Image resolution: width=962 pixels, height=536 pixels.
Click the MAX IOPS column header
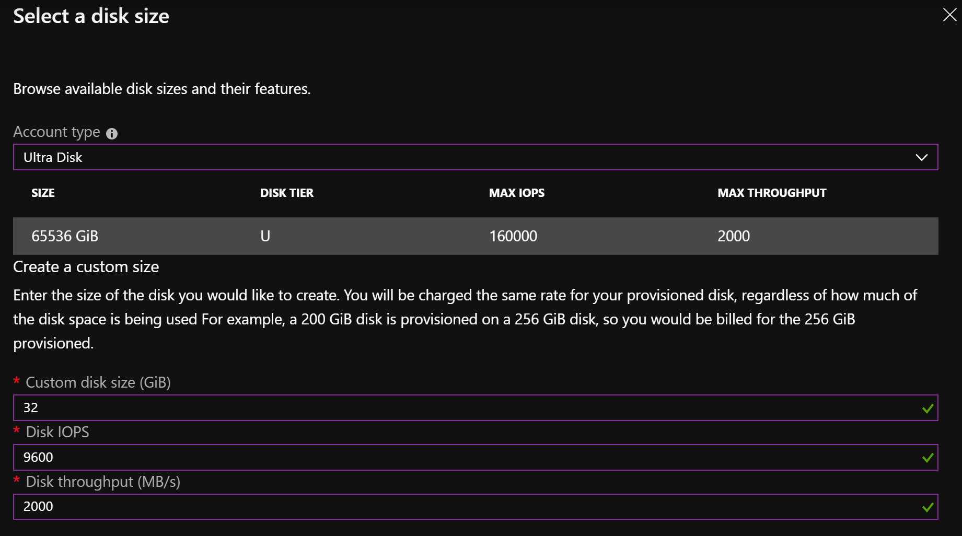point(516,193)
